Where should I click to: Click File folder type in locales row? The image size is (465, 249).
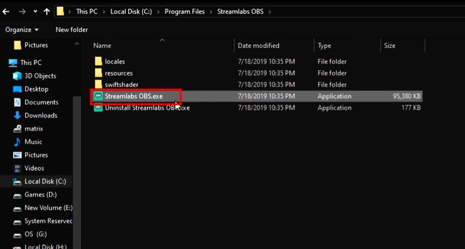point(332,62)
